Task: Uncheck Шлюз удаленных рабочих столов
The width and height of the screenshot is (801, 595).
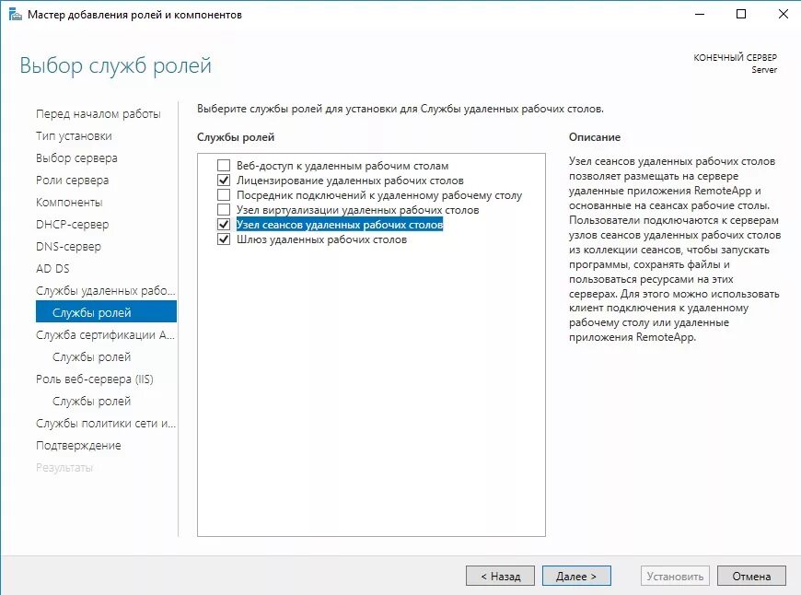Action: [224, 239]
